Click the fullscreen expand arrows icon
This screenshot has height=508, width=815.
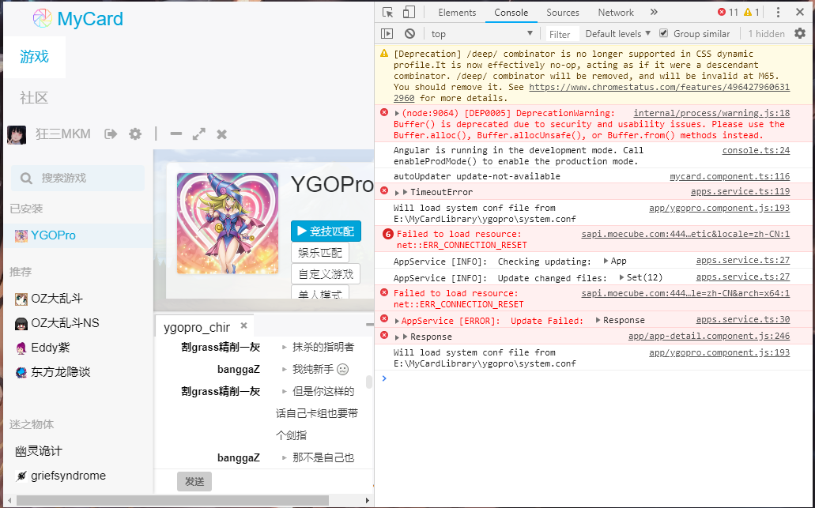[198, 134]
